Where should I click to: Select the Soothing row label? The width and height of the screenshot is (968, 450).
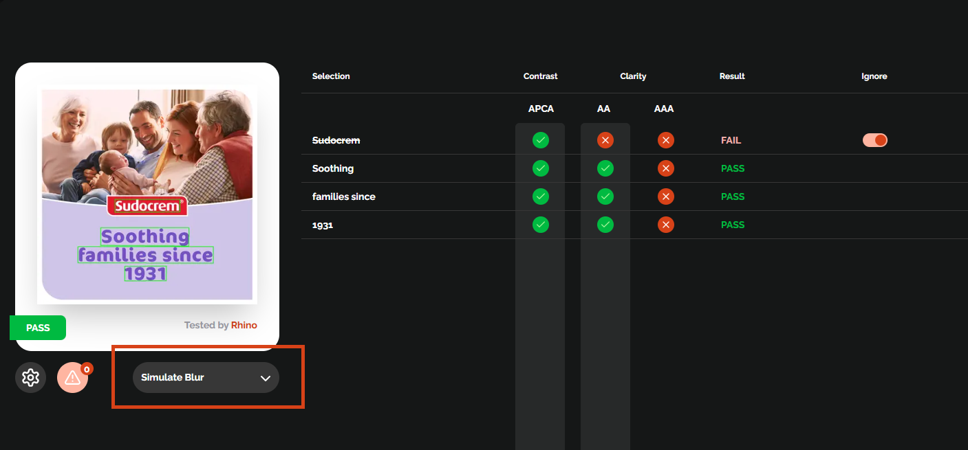pos(333,168)
